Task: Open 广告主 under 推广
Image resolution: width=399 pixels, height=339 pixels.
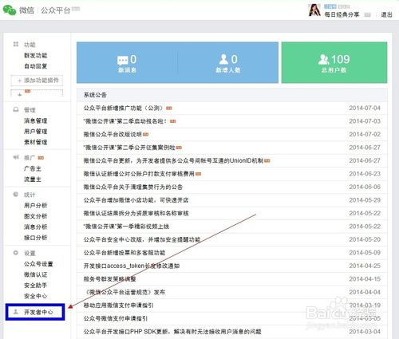Action: point(33,168)
